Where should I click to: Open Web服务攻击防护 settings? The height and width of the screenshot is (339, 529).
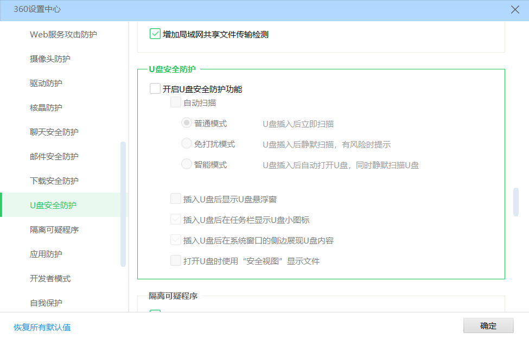coord(63,34)
